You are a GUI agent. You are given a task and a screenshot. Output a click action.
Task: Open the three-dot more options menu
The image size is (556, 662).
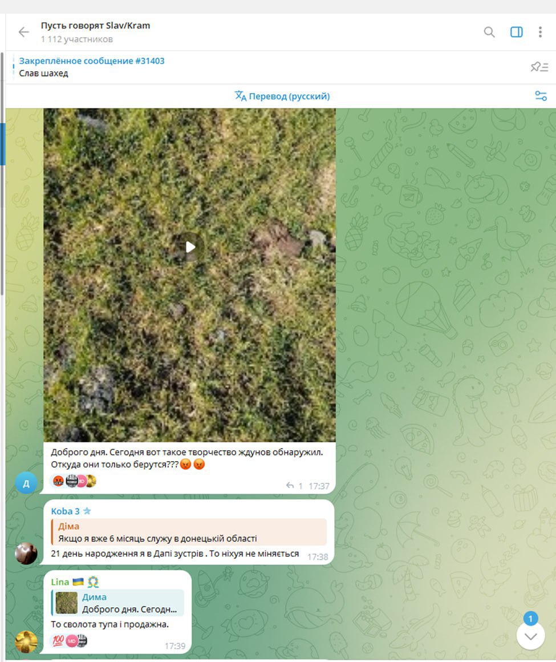pyautogui.click(x=540, y=32)
